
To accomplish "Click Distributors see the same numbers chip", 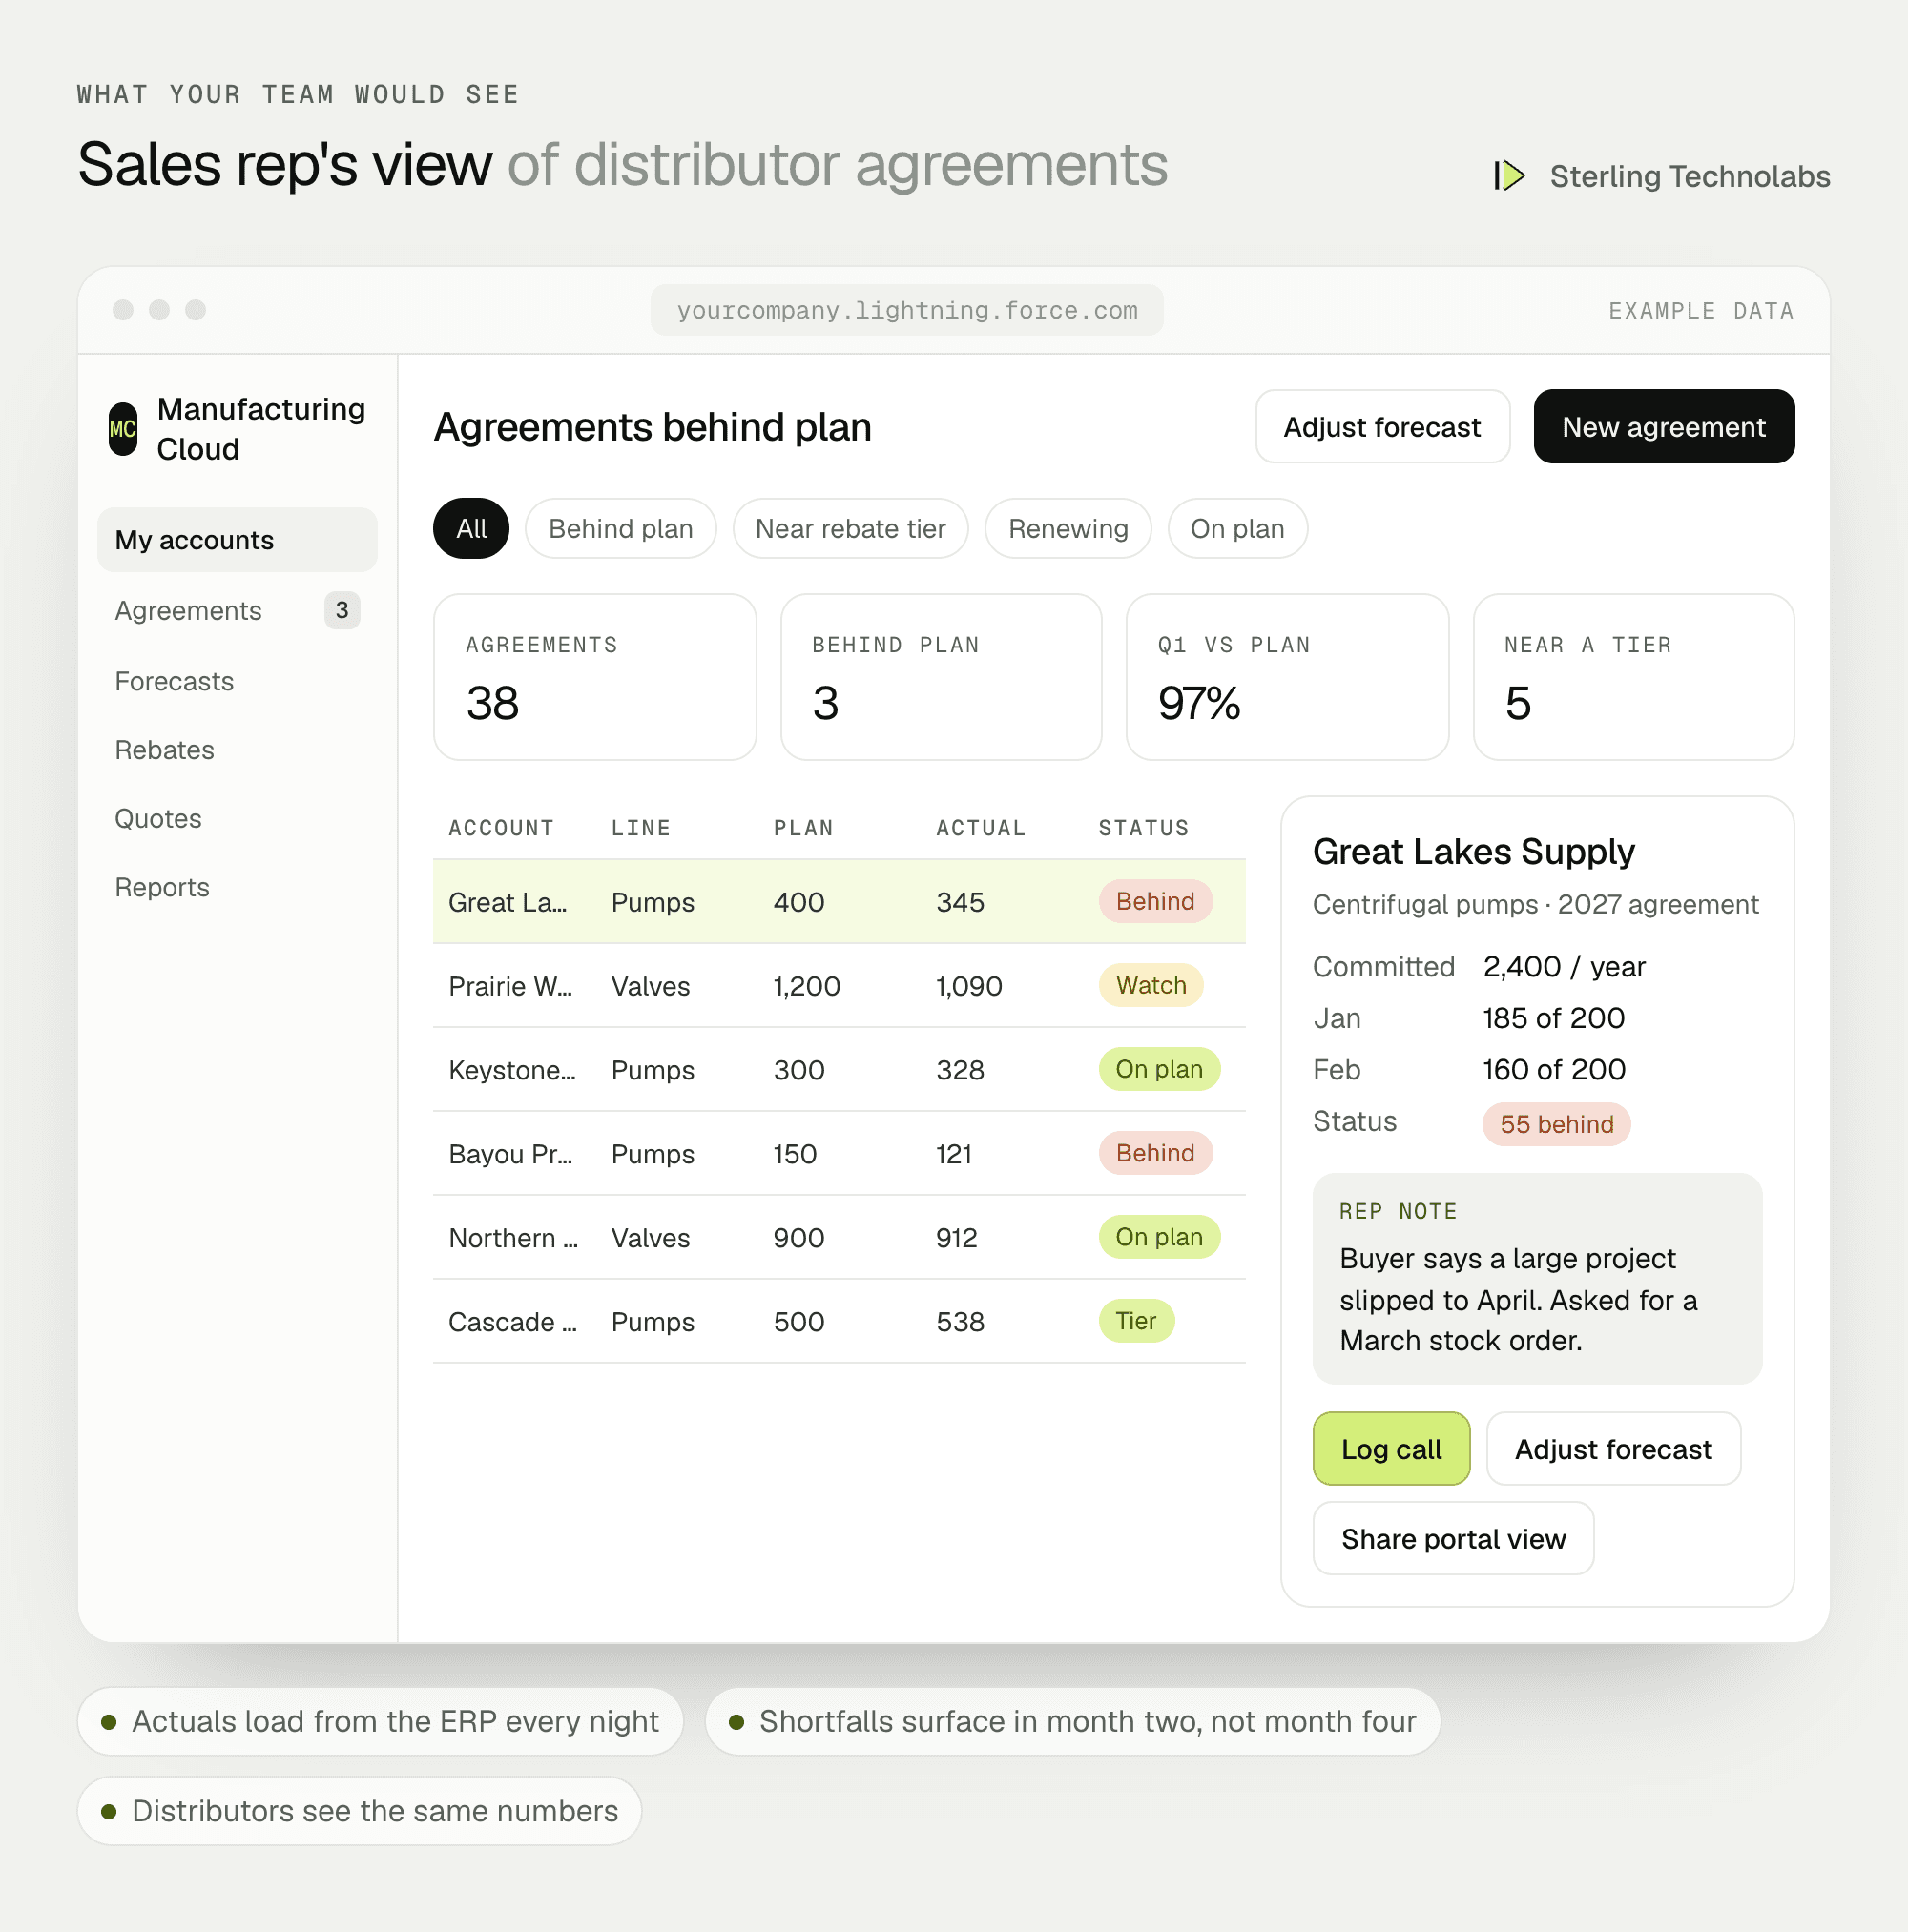I will 360,1812.
